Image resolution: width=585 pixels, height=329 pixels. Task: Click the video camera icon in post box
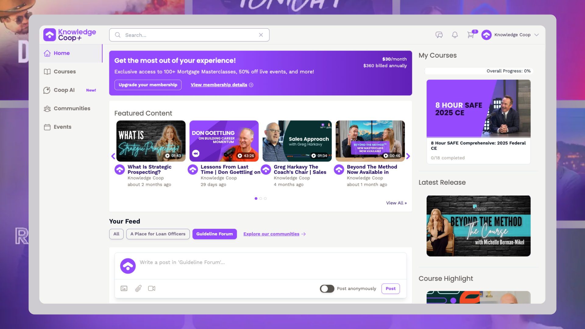tap(152, 288)
